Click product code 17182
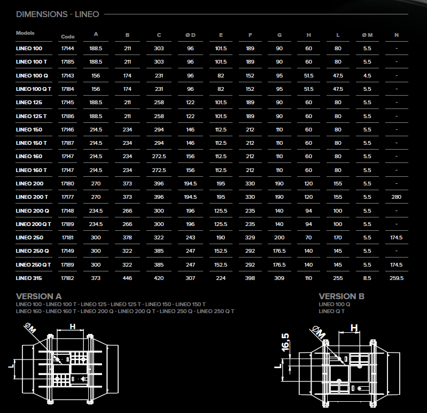The image size is (427, 413). 68,278
